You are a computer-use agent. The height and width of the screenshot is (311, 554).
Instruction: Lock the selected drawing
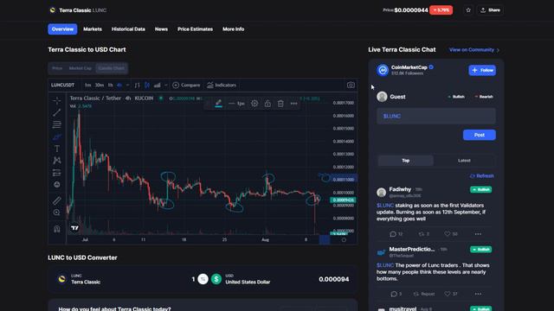(x=267, y=104)
